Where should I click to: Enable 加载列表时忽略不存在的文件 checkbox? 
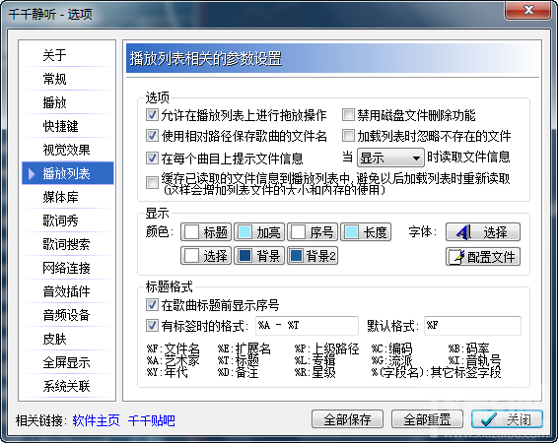(348, 136)
